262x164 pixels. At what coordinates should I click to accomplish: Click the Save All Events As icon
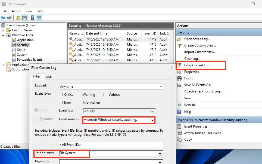tap(179, 85)
